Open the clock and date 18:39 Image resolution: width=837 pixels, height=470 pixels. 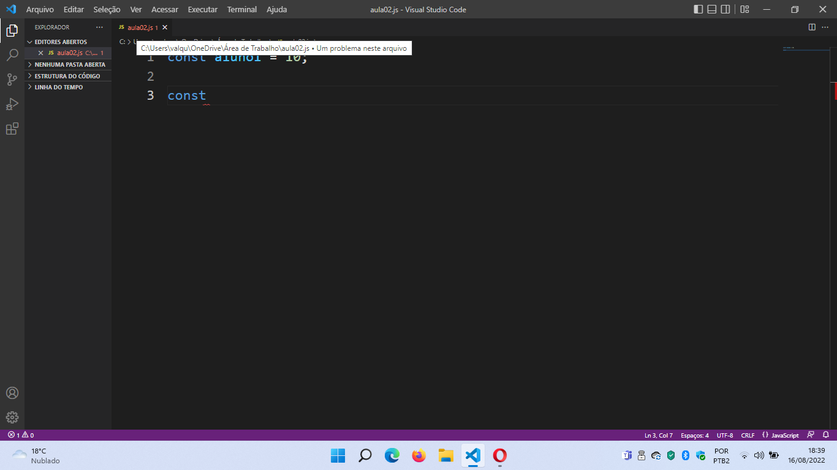807,455
